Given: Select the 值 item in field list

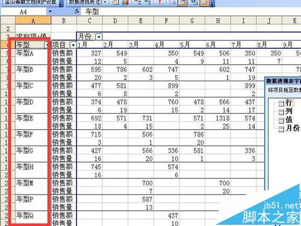Looking at the screenshot, I should (288, 120).
